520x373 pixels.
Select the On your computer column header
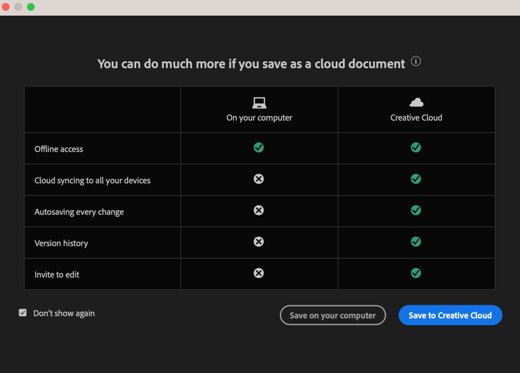click(x=259, y=118)
